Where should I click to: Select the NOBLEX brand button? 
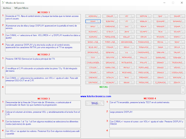(x=144, y=21)
